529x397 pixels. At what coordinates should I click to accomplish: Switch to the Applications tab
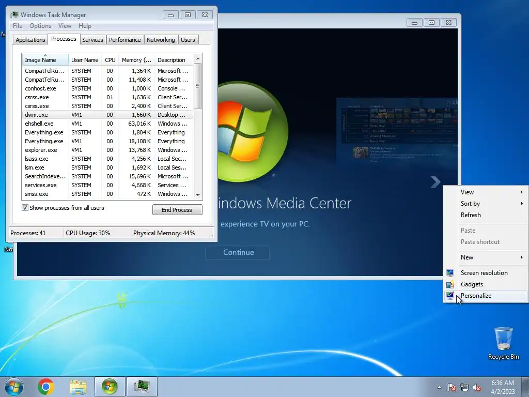[x=30, y=40]
